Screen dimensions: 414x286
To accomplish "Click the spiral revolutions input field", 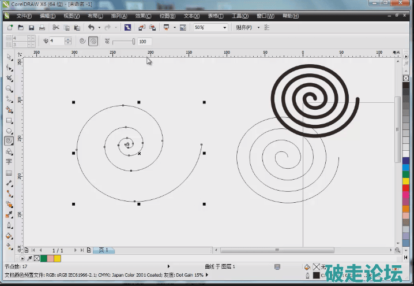I will point(57,41).
